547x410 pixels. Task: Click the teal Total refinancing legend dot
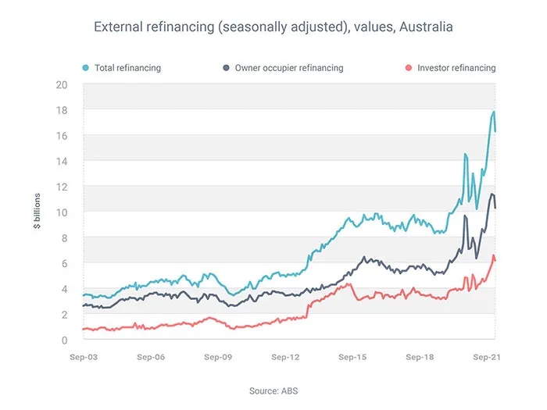[86, 68]
